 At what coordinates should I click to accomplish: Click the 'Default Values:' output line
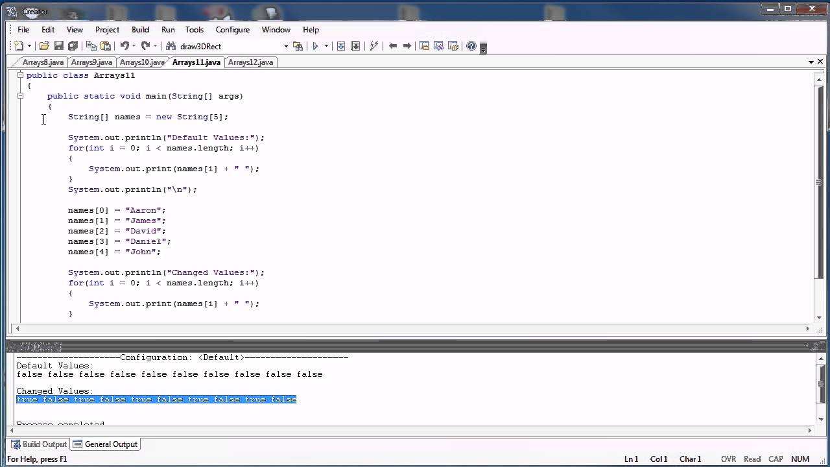click(54, 366)
